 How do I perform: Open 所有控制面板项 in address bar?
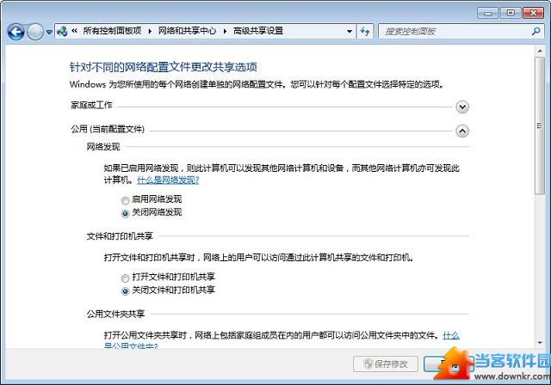(112, 31)
